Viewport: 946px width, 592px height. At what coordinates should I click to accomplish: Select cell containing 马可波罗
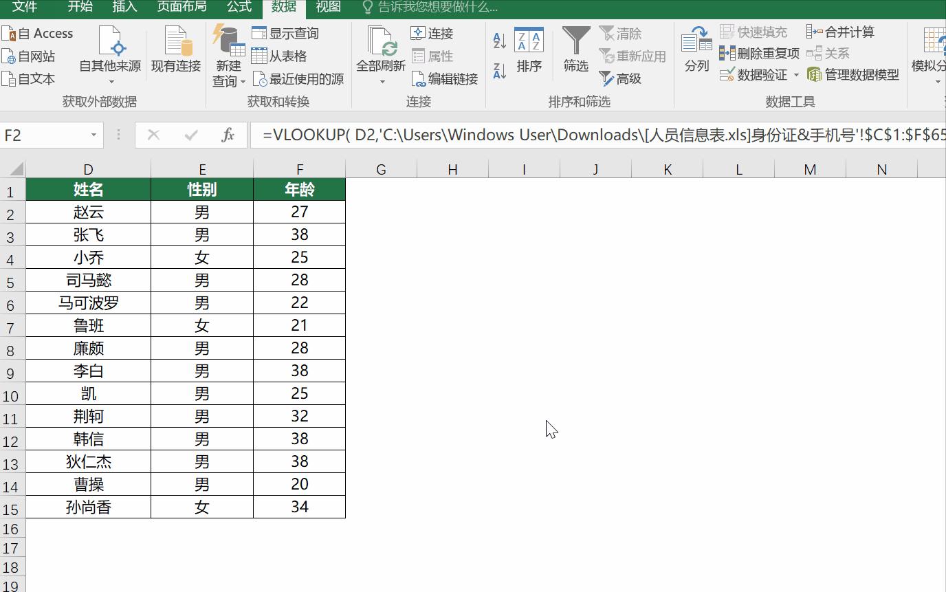coord(89,303)
